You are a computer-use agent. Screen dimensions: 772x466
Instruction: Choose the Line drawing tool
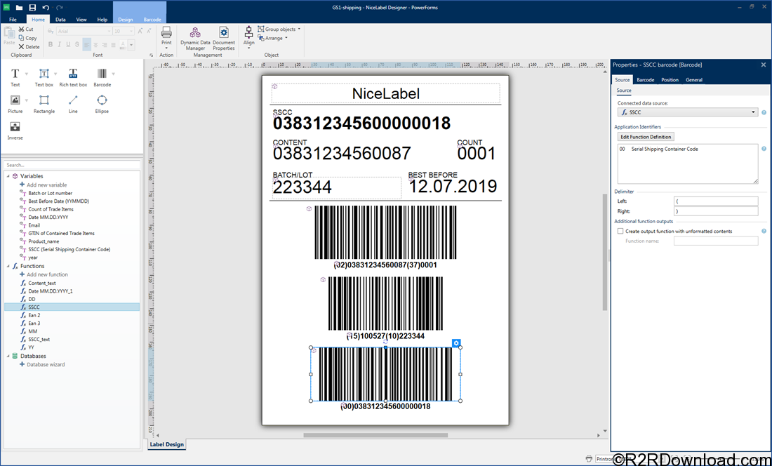pyautogui.click(x=73, y=102)
